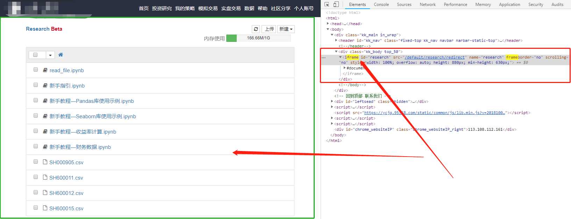571x219 pixels.
Task: Go to 首页 in the top navigation
Action: pos(144,8)
